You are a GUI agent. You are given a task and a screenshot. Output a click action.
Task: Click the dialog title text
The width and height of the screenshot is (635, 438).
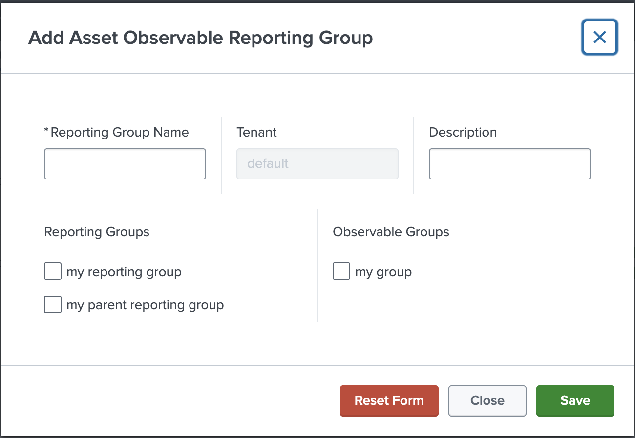[202, 38]
